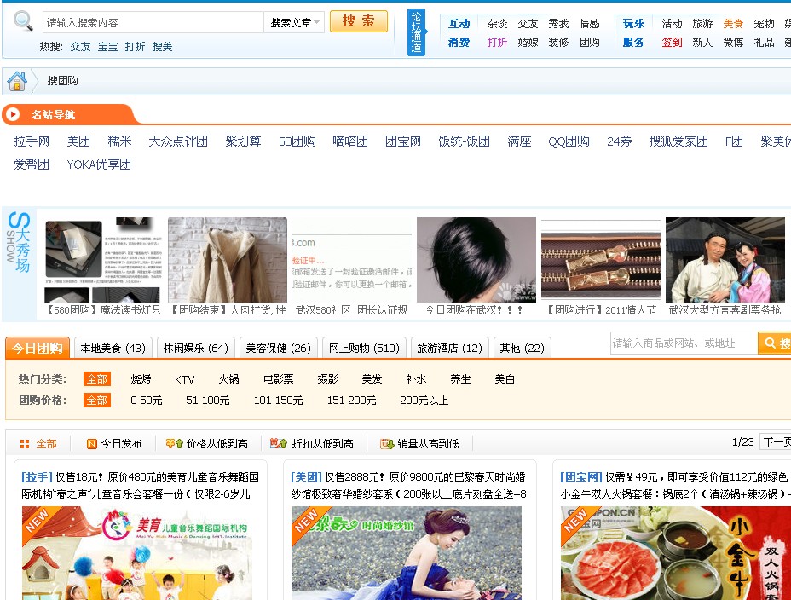
Task: Click hot search term 打折
Action: (136, 47)
